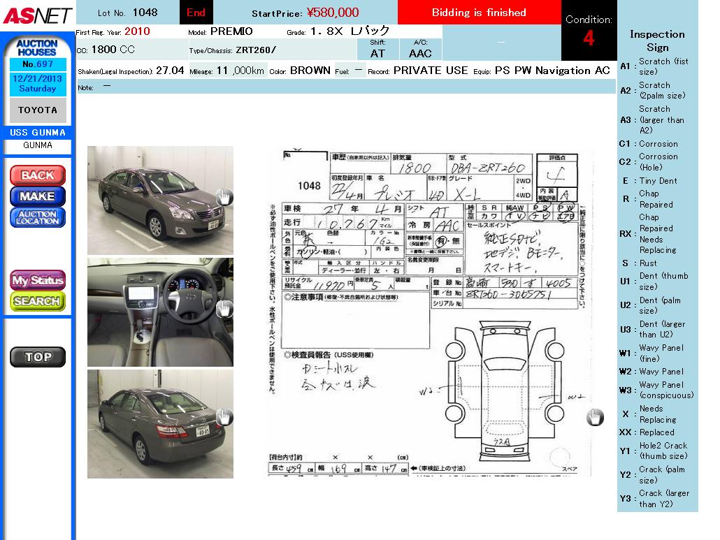The height and width of the screenshot is (540, 720).
Task: Click hand zoom icon on interior photo
Action: point(224,308)
